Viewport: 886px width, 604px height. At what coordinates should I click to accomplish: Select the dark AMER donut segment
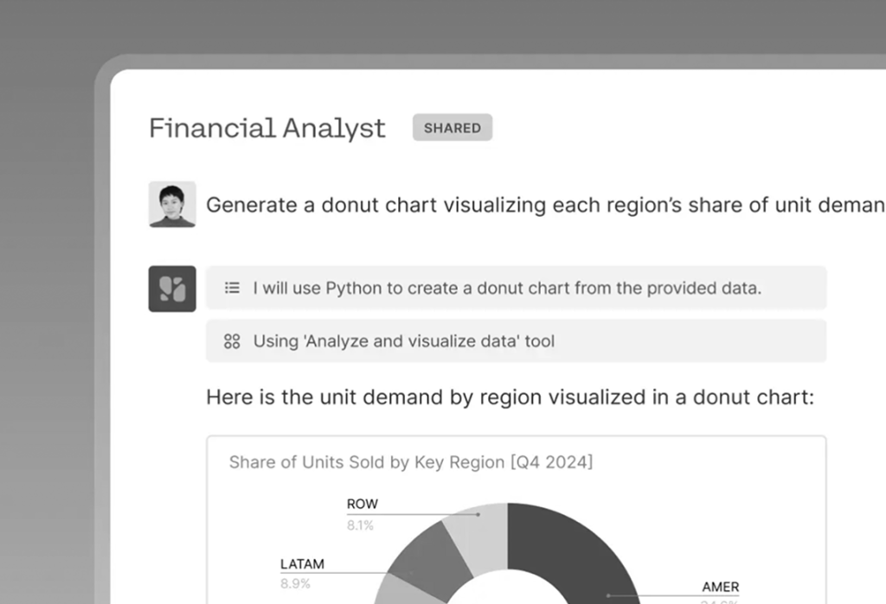click(571, 553)
